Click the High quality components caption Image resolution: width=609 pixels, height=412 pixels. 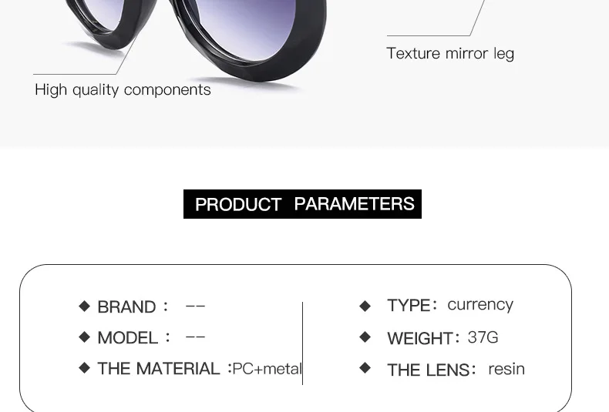pyautogui.click(x=123, y=90)
